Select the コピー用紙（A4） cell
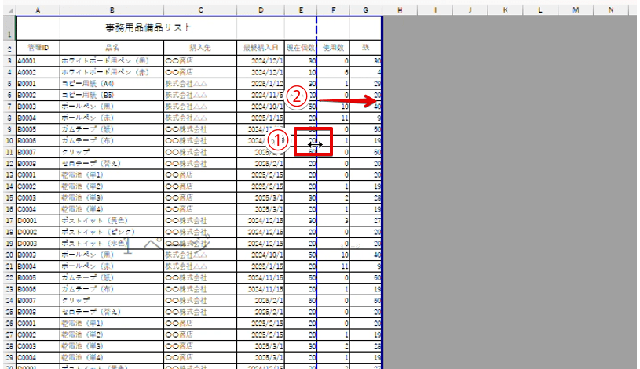The image size is (640, 369). [x=112, y=83]
